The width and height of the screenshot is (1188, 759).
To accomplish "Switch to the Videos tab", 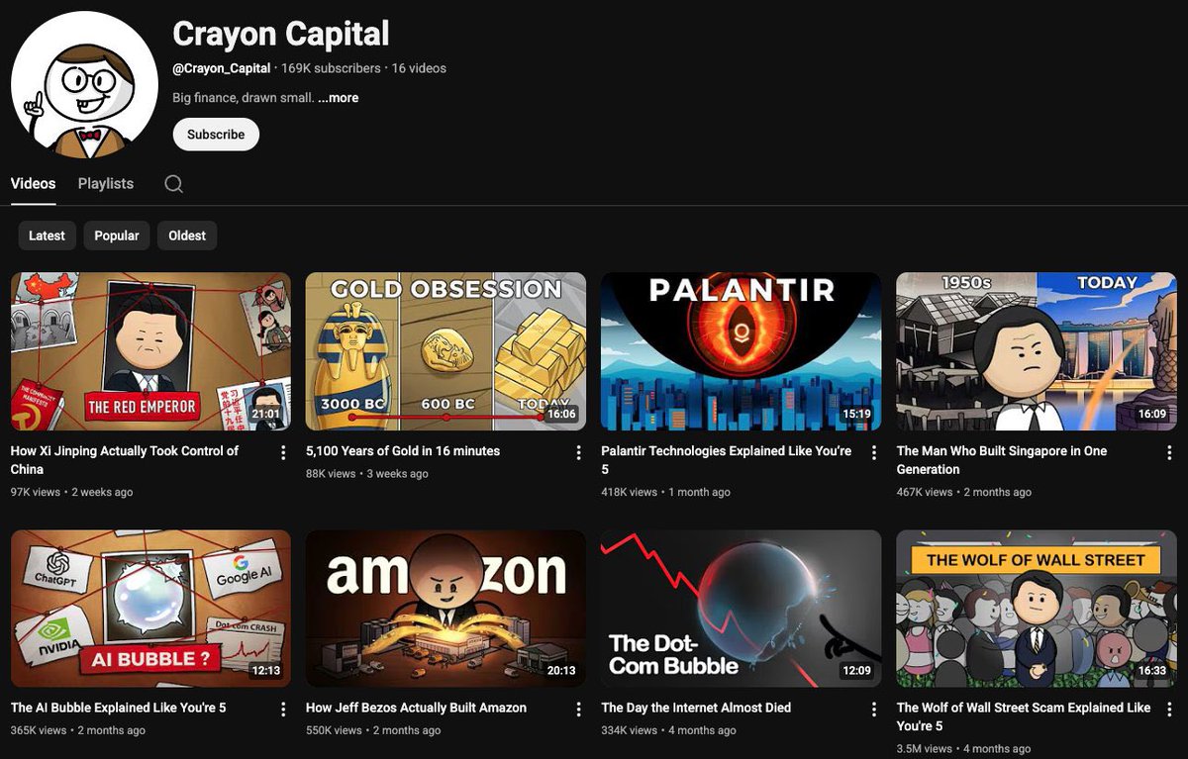I will pyautogui.click(x=34, y=184).
